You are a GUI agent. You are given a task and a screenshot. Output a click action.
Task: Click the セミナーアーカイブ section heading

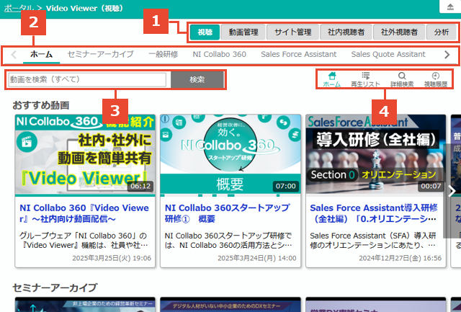(x=55, y=288)
